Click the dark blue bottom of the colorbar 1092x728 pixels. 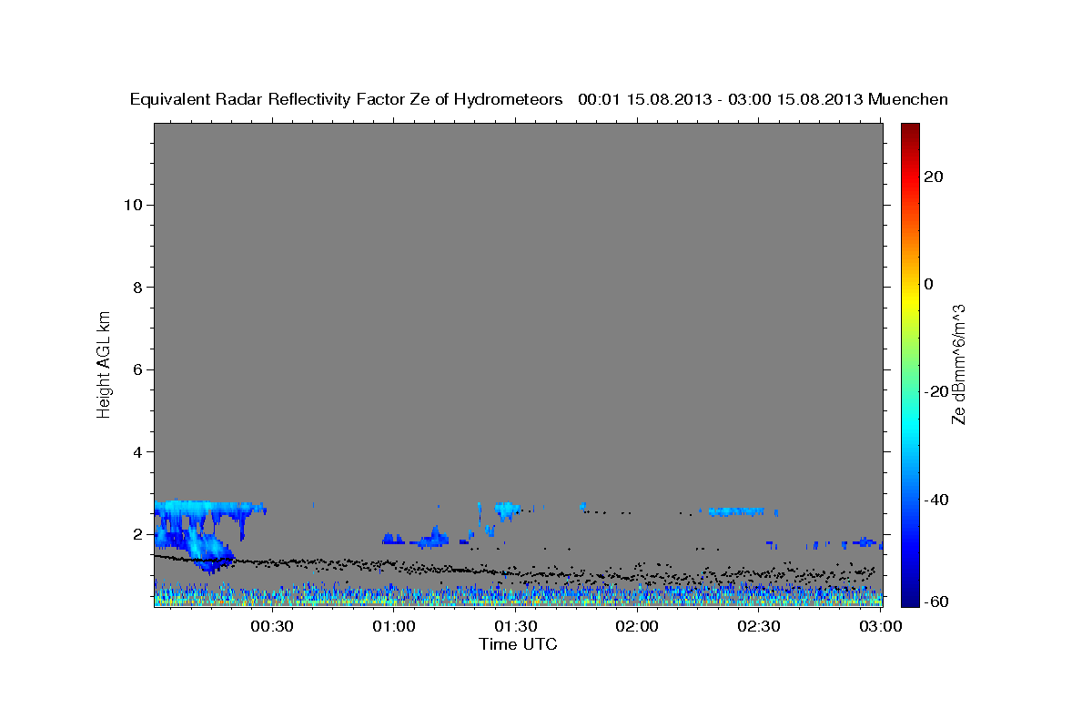(x=911, y=600)
